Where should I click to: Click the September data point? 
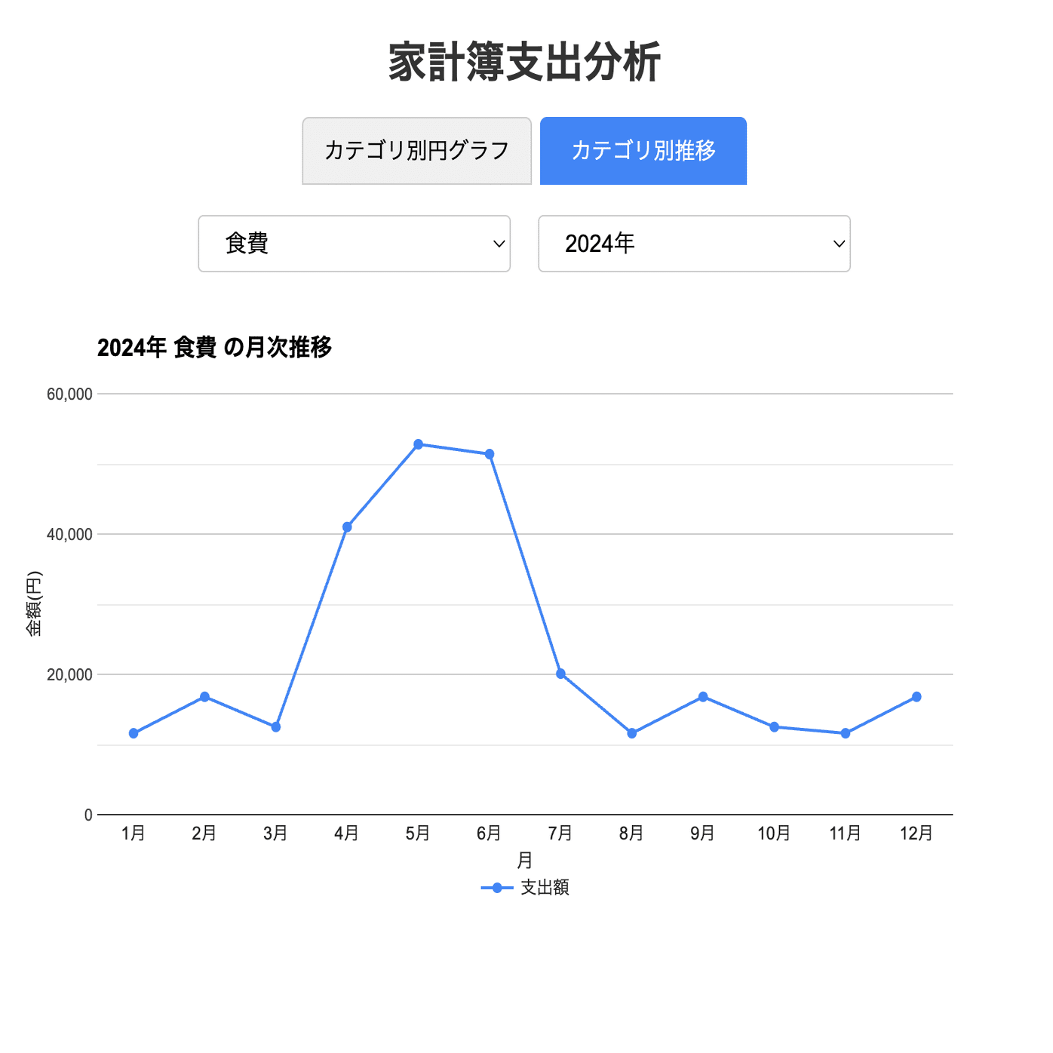702,697
